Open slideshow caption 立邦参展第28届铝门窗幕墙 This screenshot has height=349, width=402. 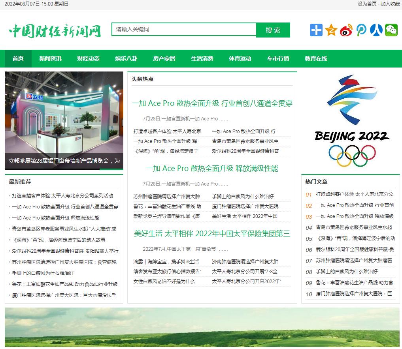[64, 161]
